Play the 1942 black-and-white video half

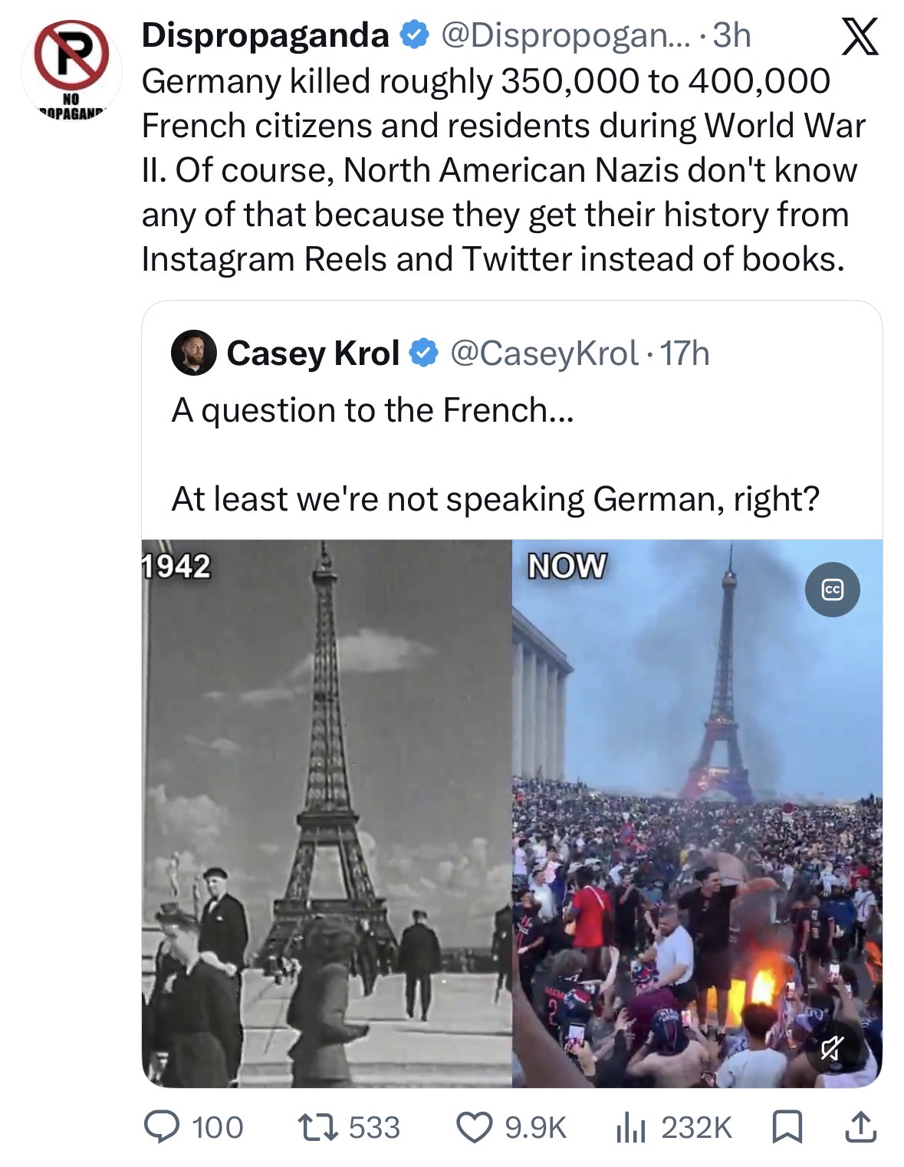pos(327,814)
